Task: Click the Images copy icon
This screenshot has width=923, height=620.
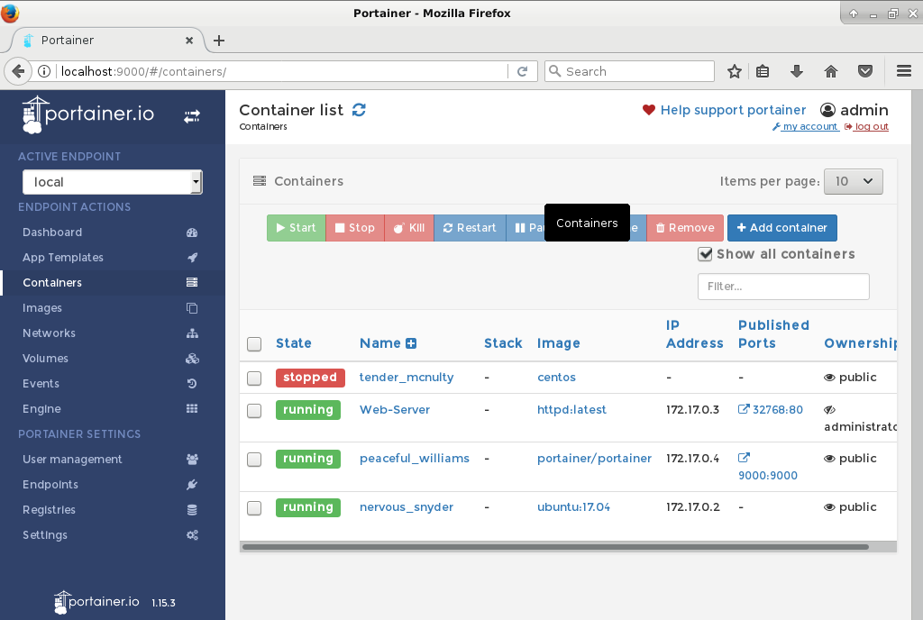Action: click(x=192, y=308)
